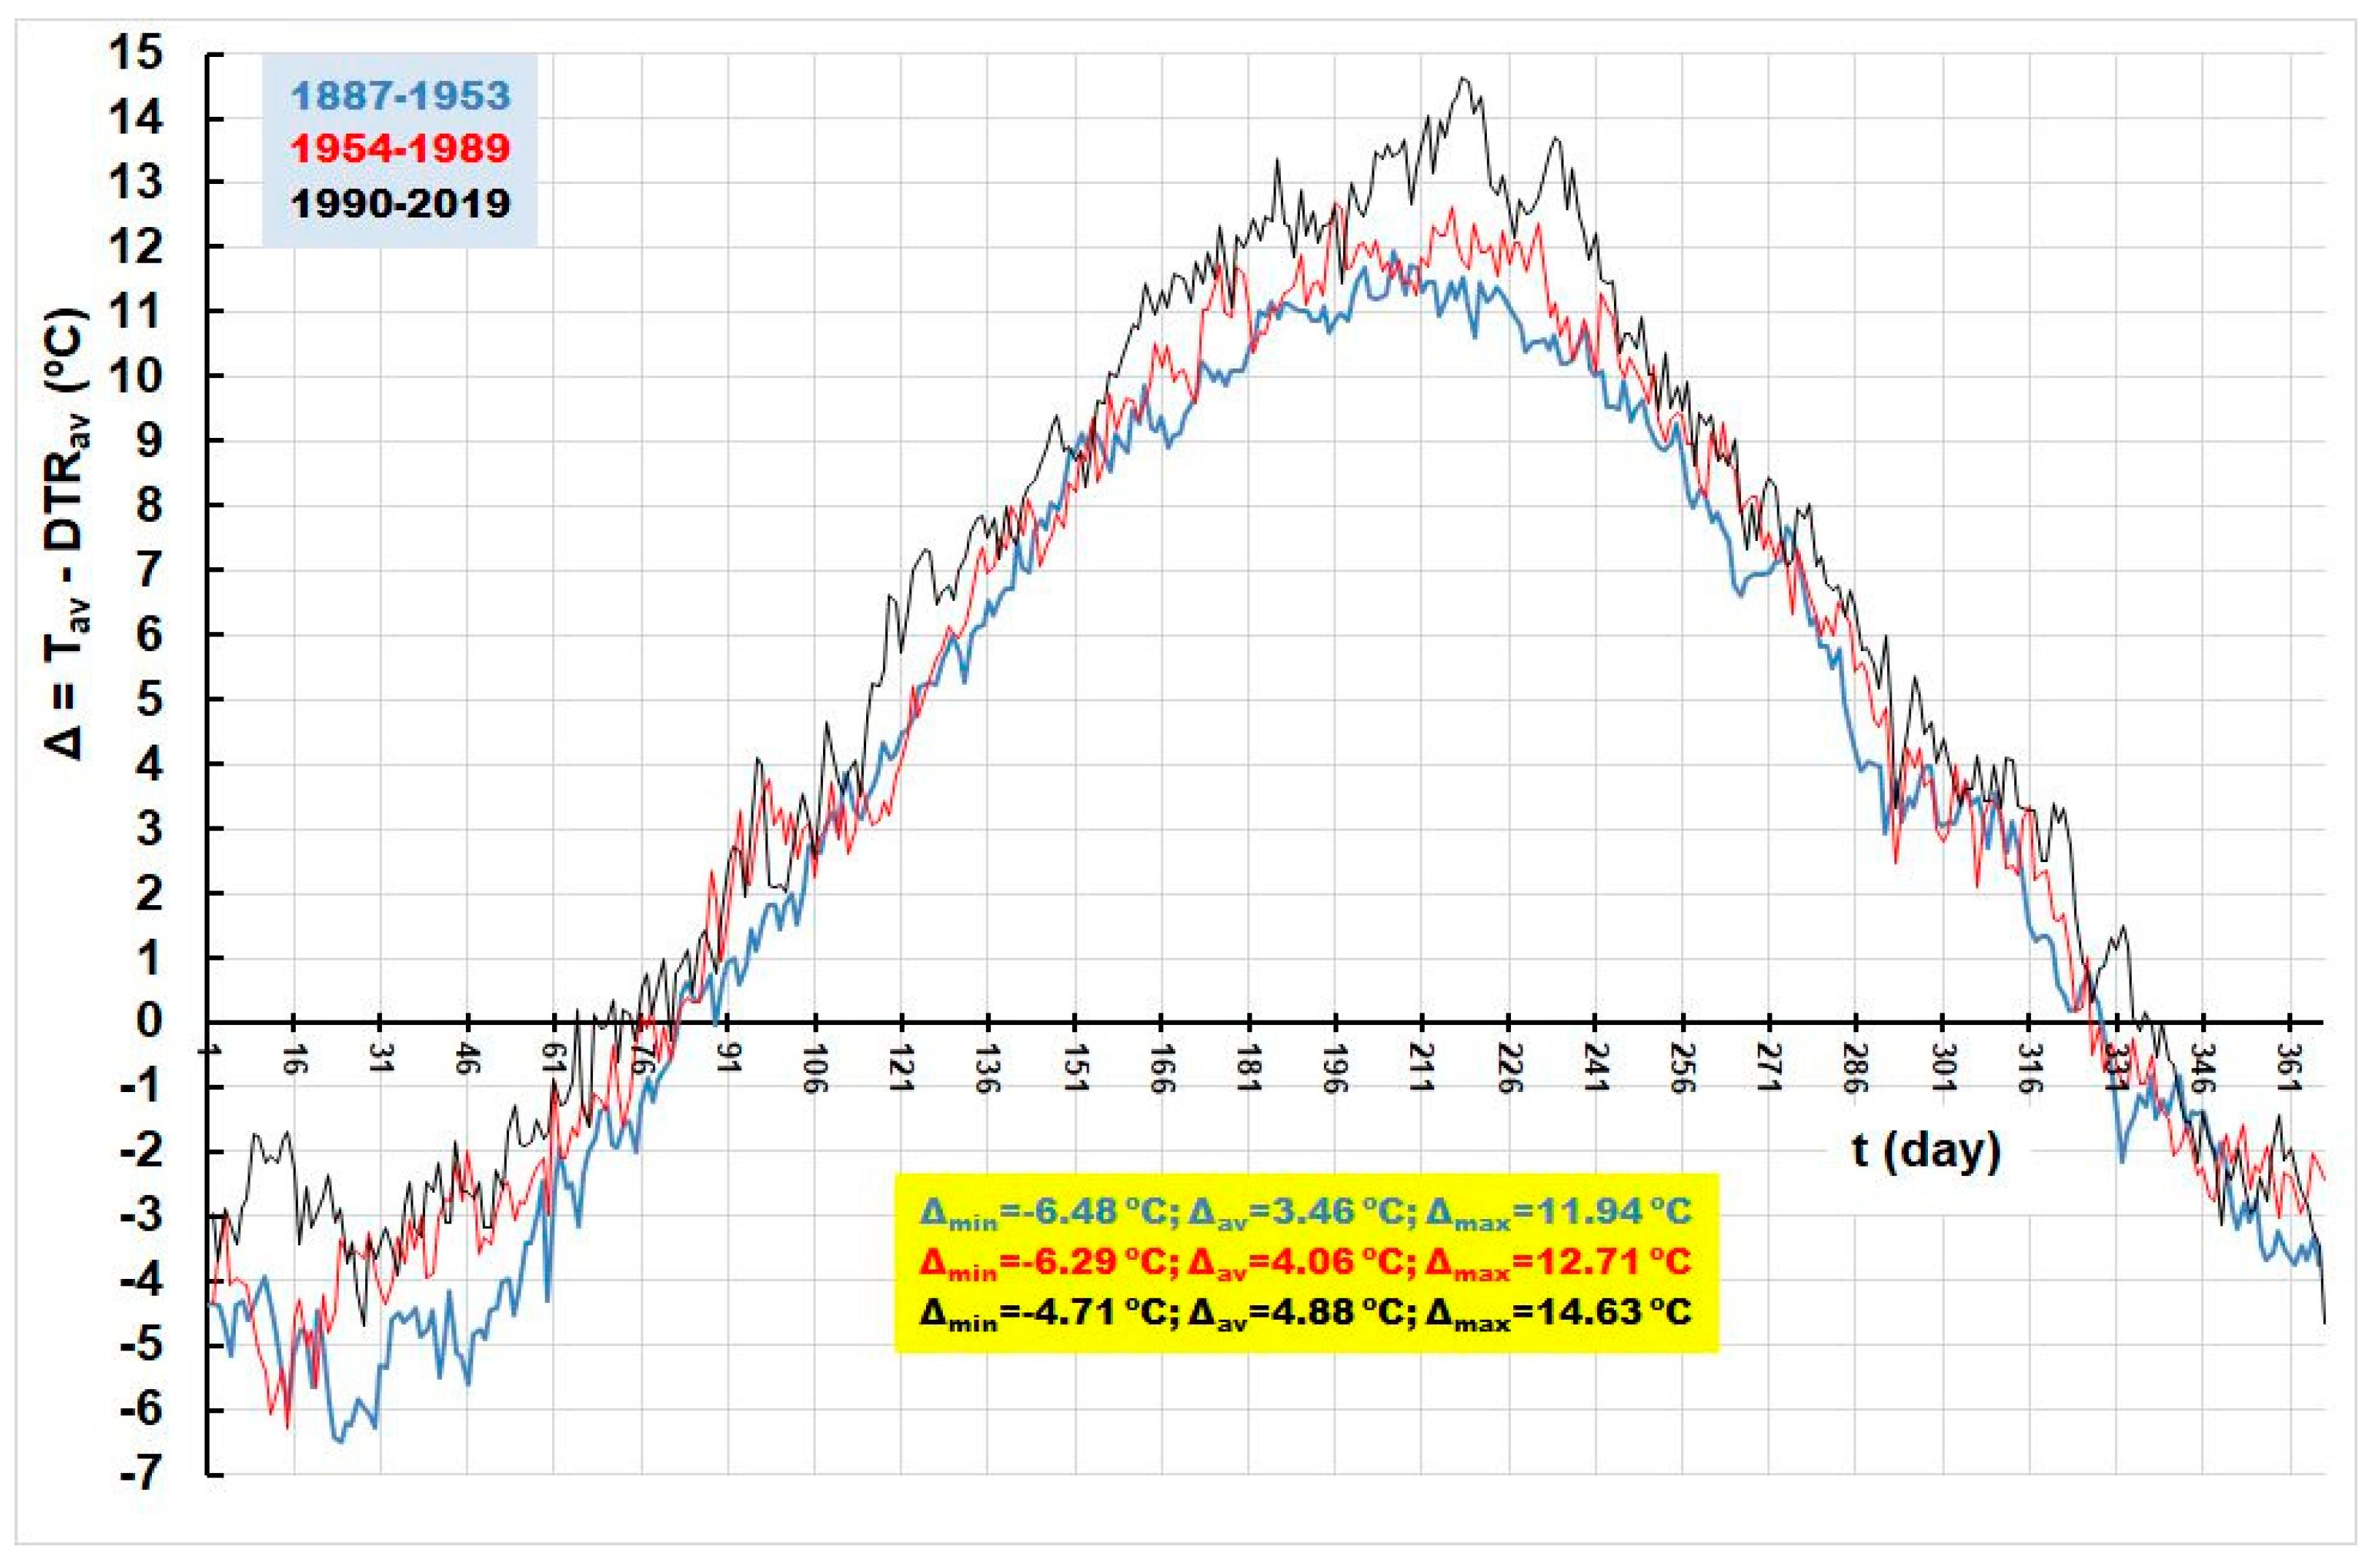Click the x-axis tick label 286

[x=1856, y=1069]
